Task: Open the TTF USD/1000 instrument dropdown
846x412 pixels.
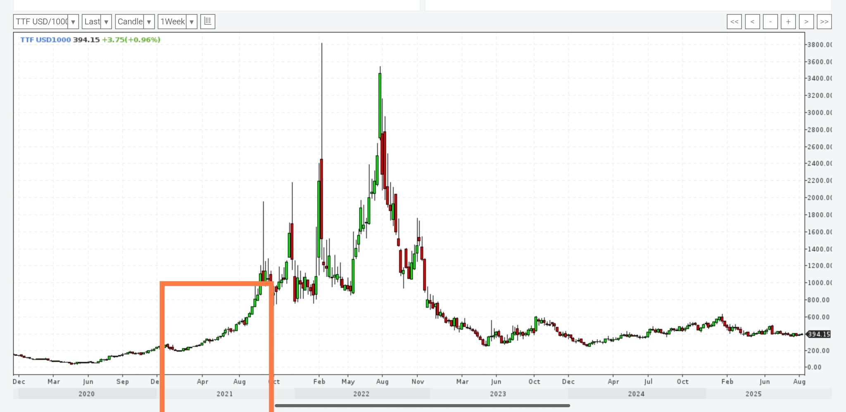Action: point(46,21)
